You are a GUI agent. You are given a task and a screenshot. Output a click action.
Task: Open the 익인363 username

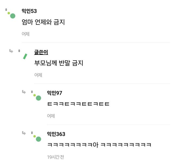pos(56,134)
